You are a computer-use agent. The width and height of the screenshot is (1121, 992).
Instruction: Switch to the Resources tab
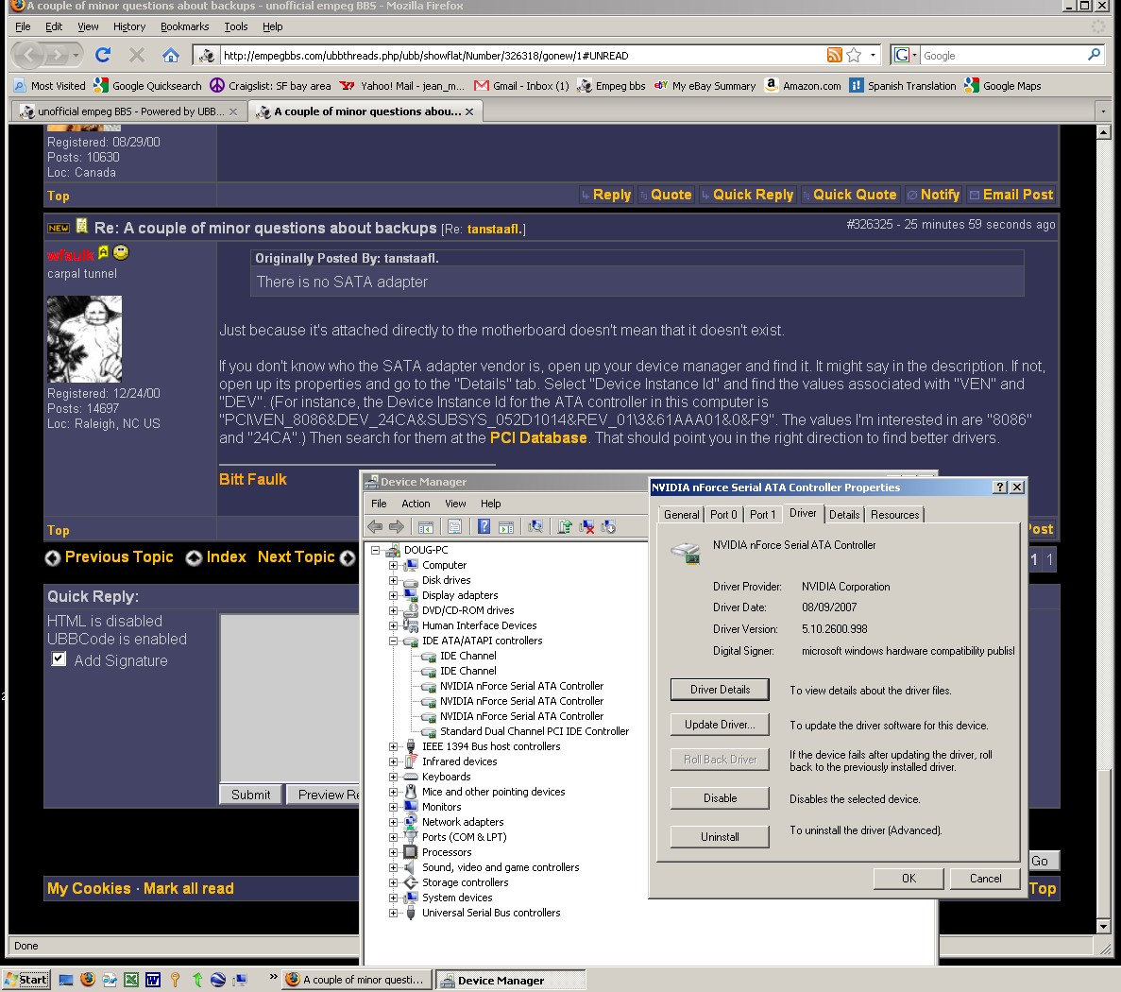894,515
